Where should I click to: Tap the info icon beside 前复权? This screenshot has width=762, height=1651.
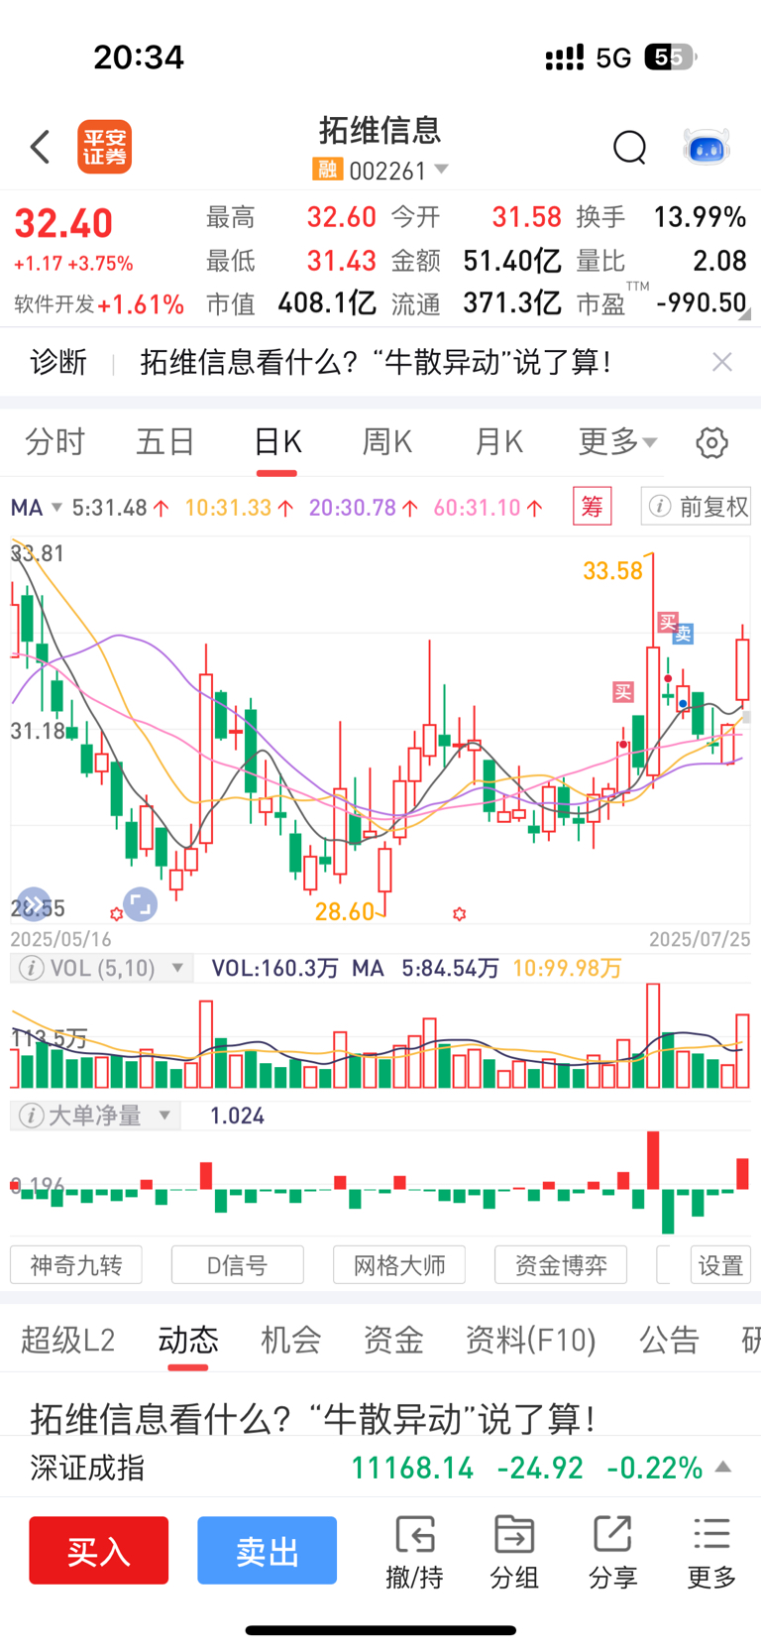(x=659, y=507)
